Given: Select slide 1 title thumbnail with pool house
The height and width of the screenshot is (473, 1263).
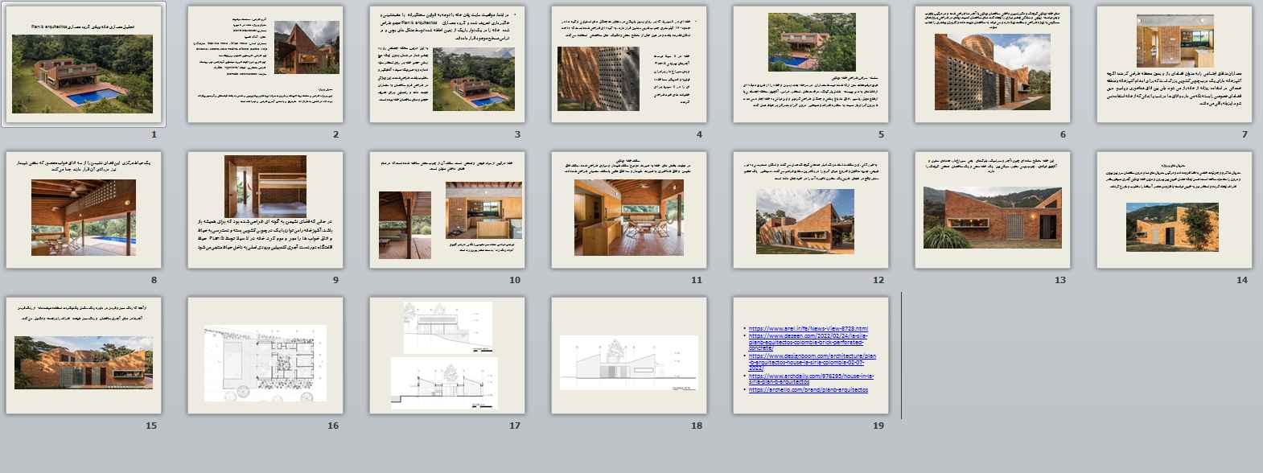Looking at the screenshot, I should tap(84, 64).
